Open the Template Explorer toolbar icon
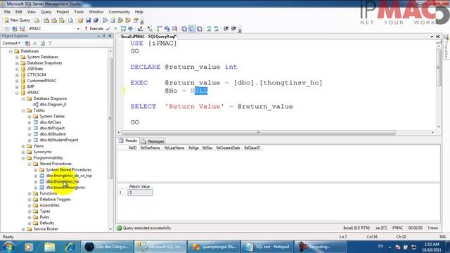Viewport: 450px width, 253px height. (128, 20)
